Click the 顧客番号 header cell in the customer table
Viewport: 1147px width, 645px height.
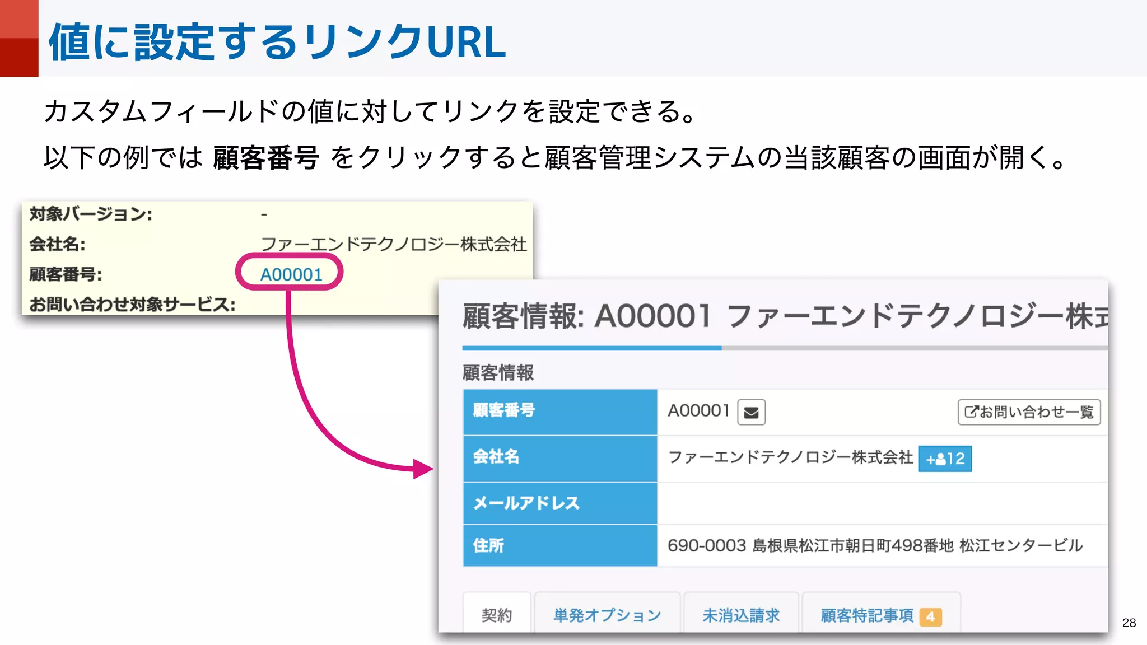560,412
